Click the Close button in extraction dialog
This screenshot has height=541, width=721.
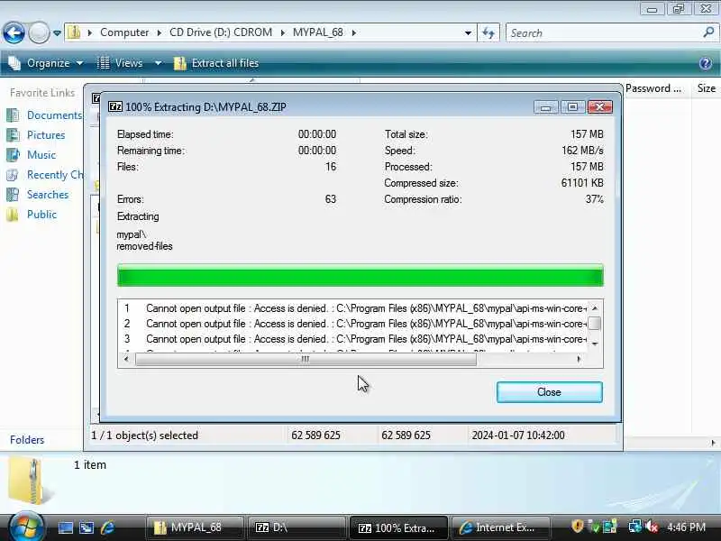[550, 392]
